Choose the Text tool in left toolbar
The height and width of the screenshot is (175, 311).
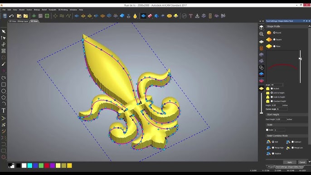[4, 111]
